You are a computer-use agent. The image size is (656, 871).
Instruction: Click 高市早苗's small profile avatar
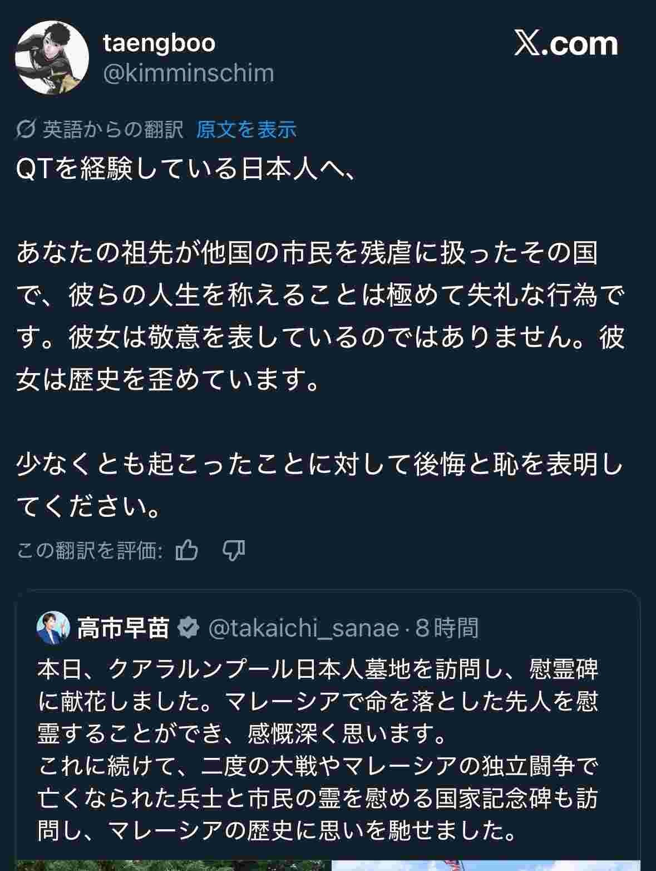53,628
